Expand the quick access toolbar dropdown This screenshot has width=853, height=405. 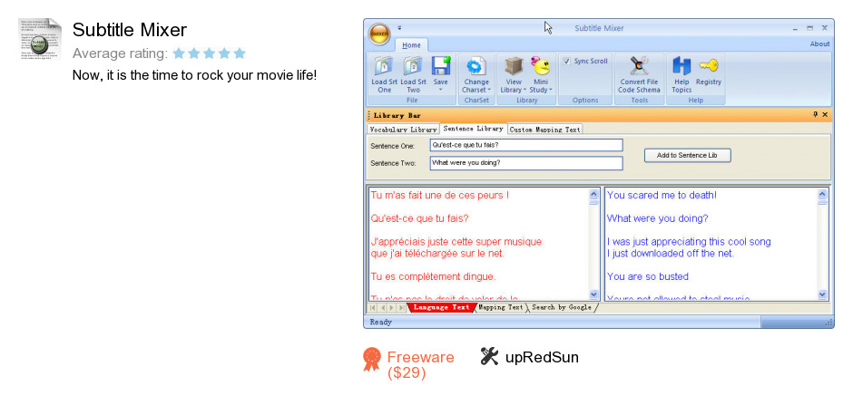pos(399,28)
